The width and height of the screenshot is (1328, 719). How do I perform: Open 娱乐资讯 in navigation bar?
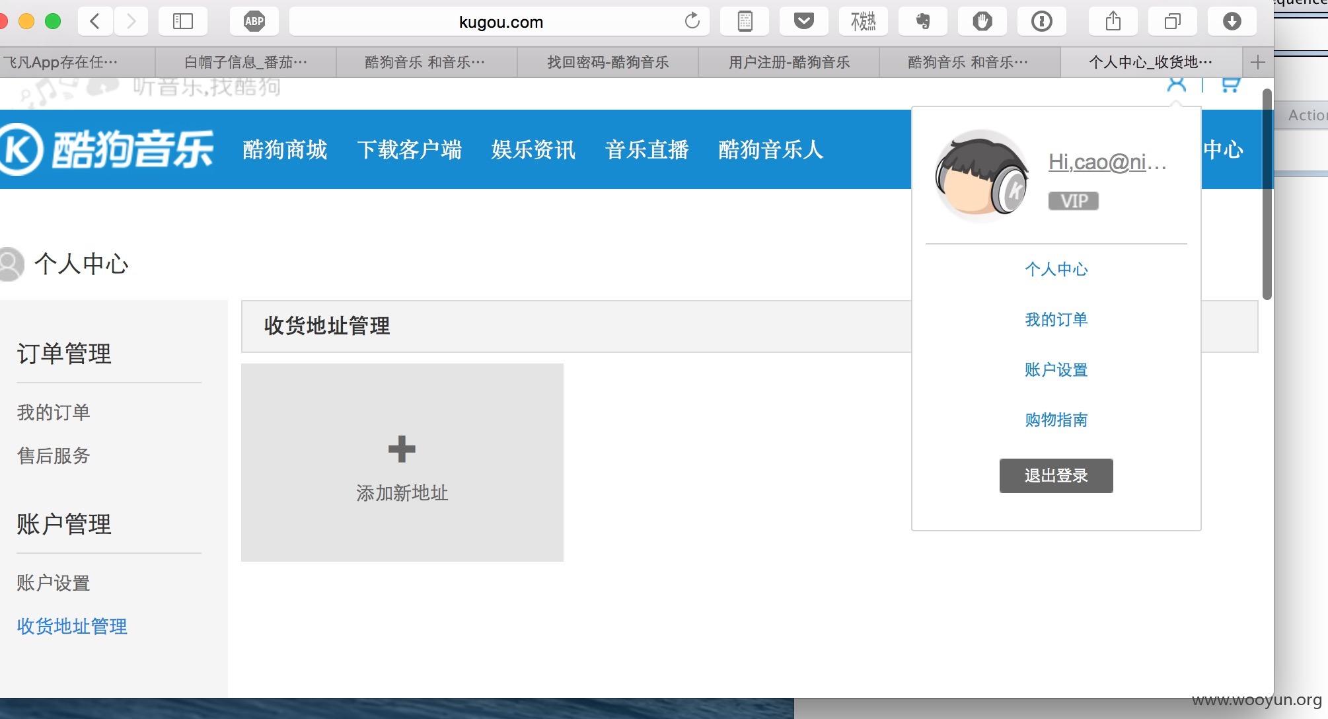(533, 149)
